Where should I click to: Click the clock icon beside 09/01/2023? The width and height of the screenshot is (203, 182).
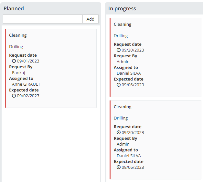click(14, 61)
